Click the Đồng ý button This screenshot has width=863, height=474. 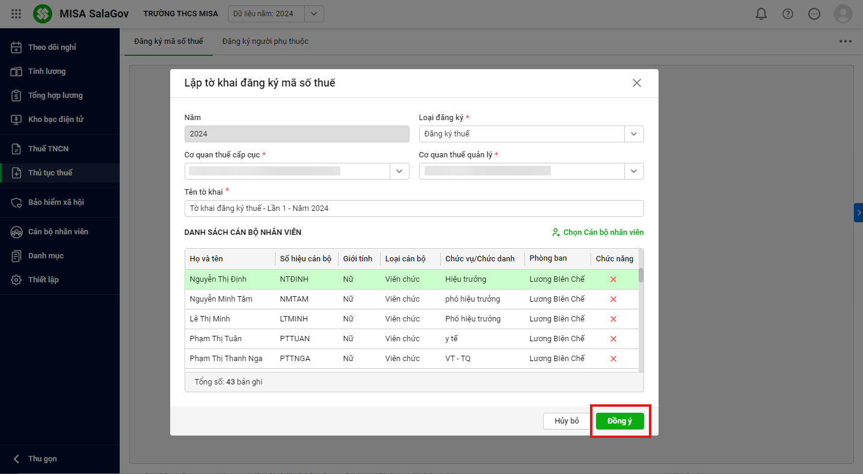619,421
